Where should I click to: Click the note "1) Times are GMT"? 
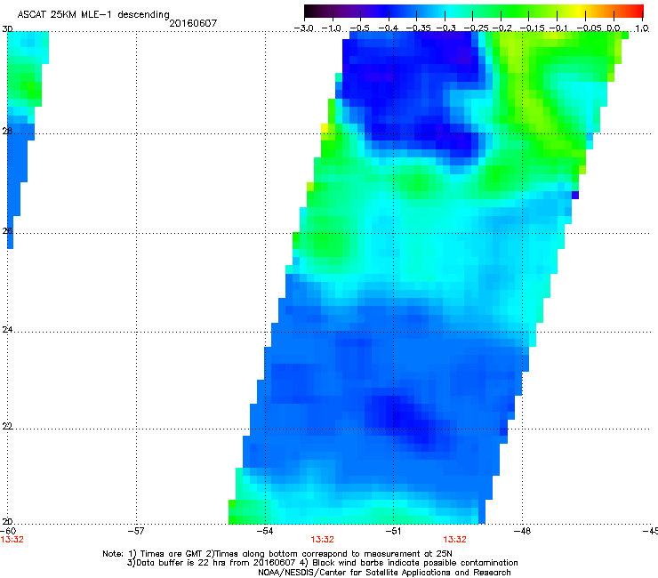tap(165, 554)
